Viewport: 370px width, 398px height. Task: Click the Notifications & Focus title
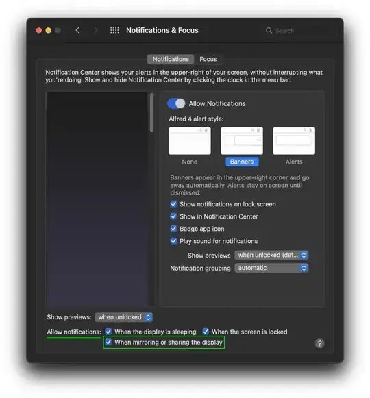pos(162,30)
